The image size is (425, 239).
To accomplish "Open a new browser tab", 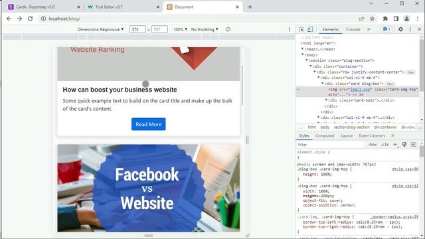I will [250, 7].
